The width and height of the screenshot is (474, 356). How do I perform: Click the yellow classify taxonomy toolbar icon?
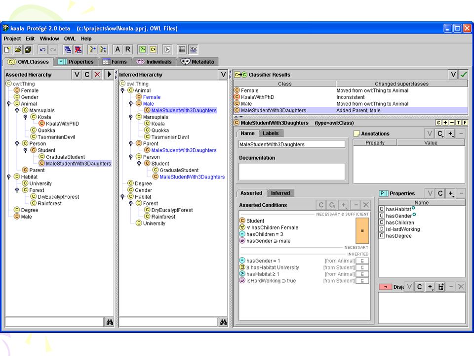tap(153, 49)
